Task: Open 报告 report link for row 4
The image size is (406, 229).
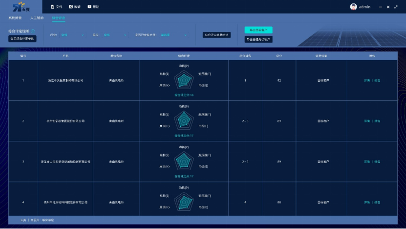Action: (377, 202)
